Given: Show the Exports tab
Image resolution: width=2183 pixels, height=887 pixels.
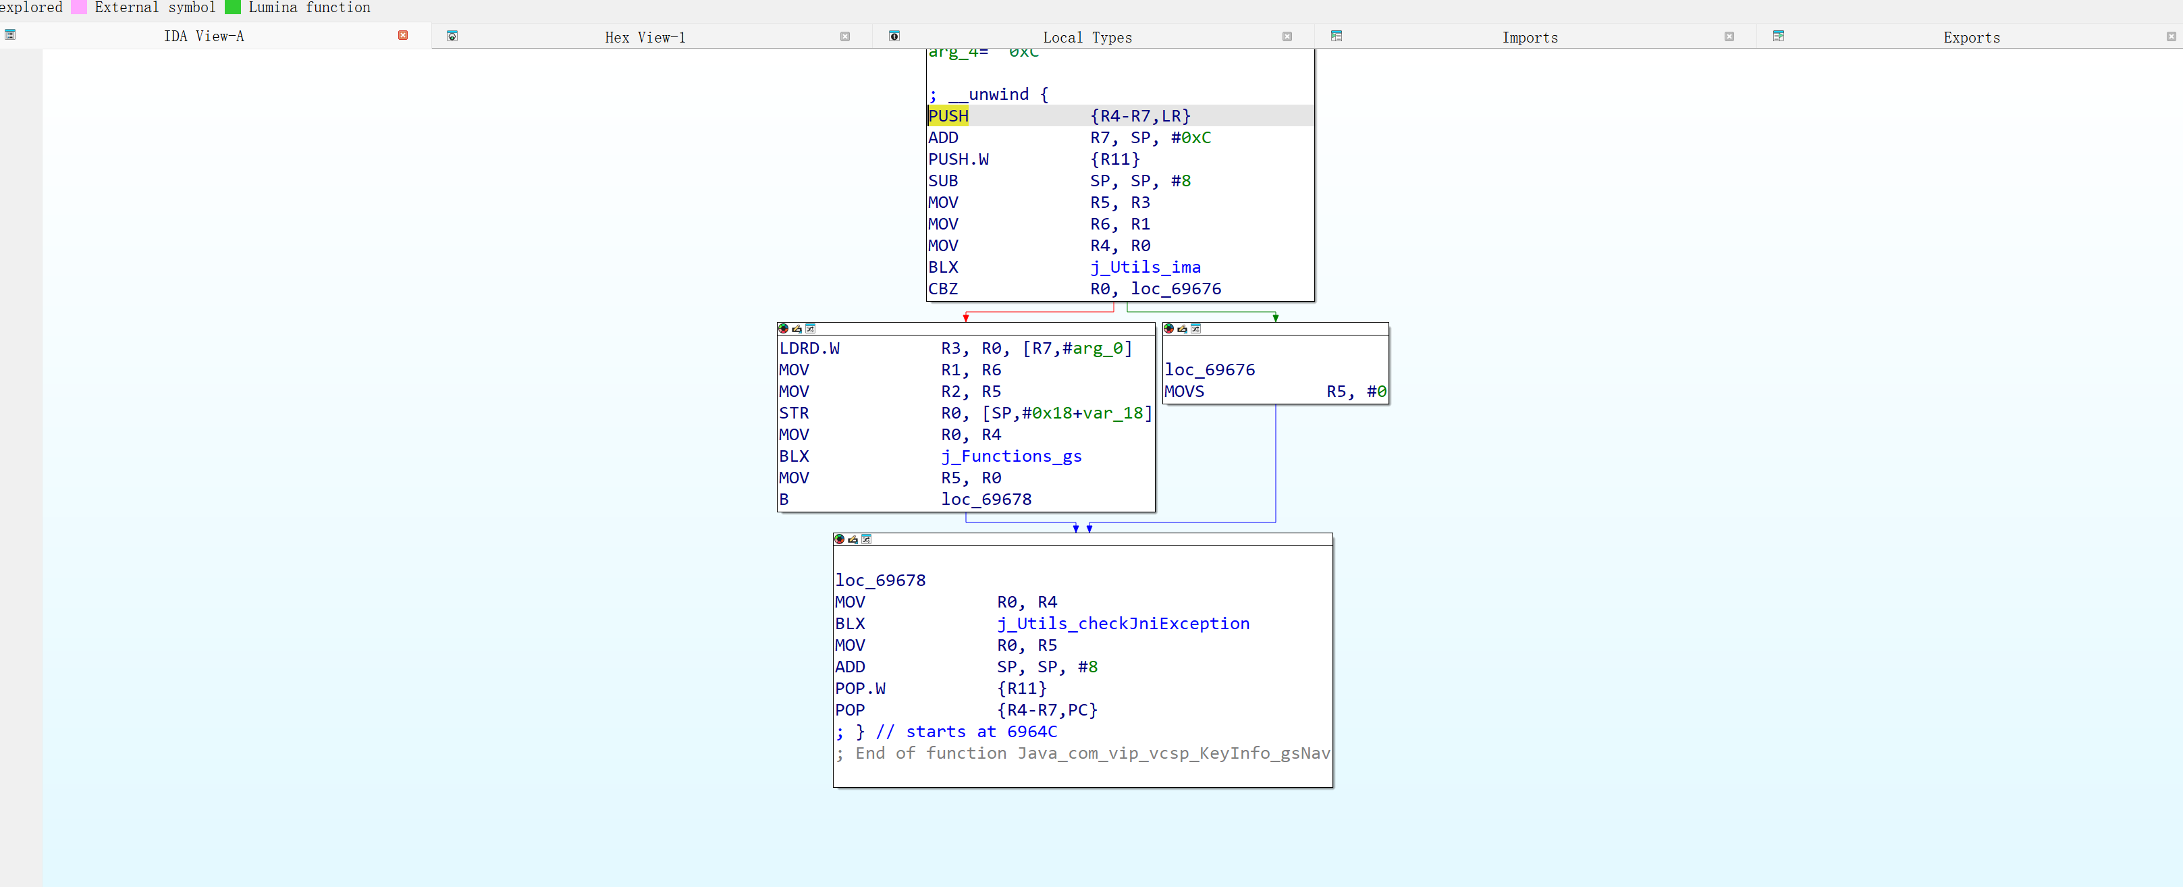Looking at the screenshot, I should tap(1971, 37).
